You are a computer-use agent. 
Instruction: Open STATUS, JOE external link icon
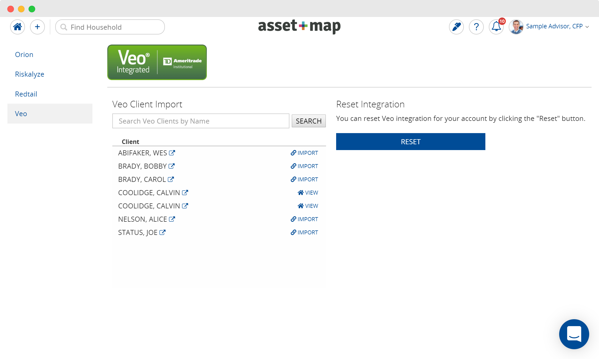[x=162, y=232]
